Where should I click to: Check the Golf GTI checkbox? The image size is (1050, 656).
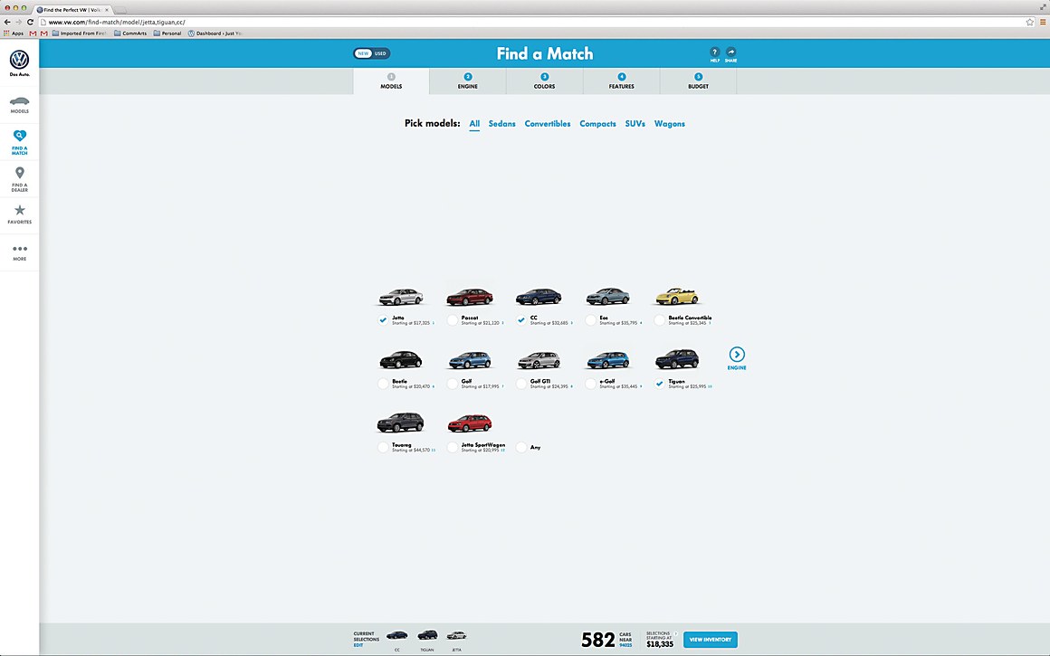(521, 384)
